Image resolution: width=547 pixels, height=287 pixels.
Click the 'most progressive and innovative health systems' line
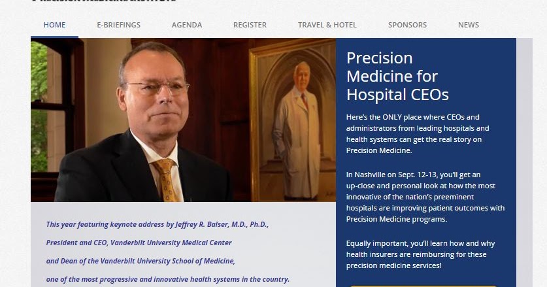tap(168, 279)
